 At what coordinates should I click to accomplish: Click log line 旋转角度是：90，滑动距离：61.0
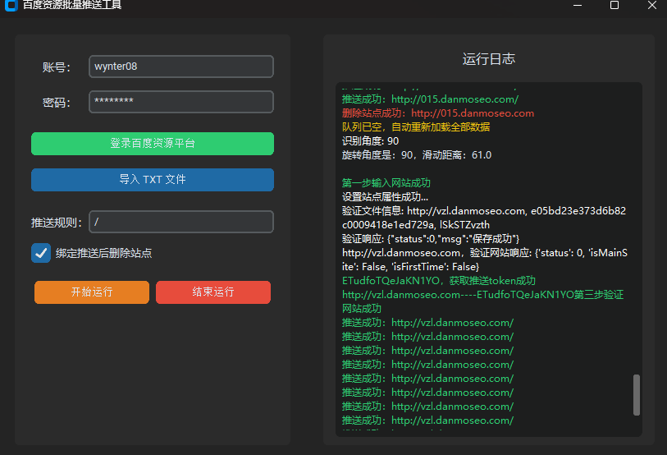pos(417,155)
